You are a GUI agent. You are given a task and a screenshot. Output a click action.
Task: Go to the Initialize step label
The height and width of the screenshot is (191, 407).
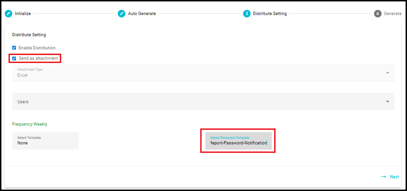[23, 14]
